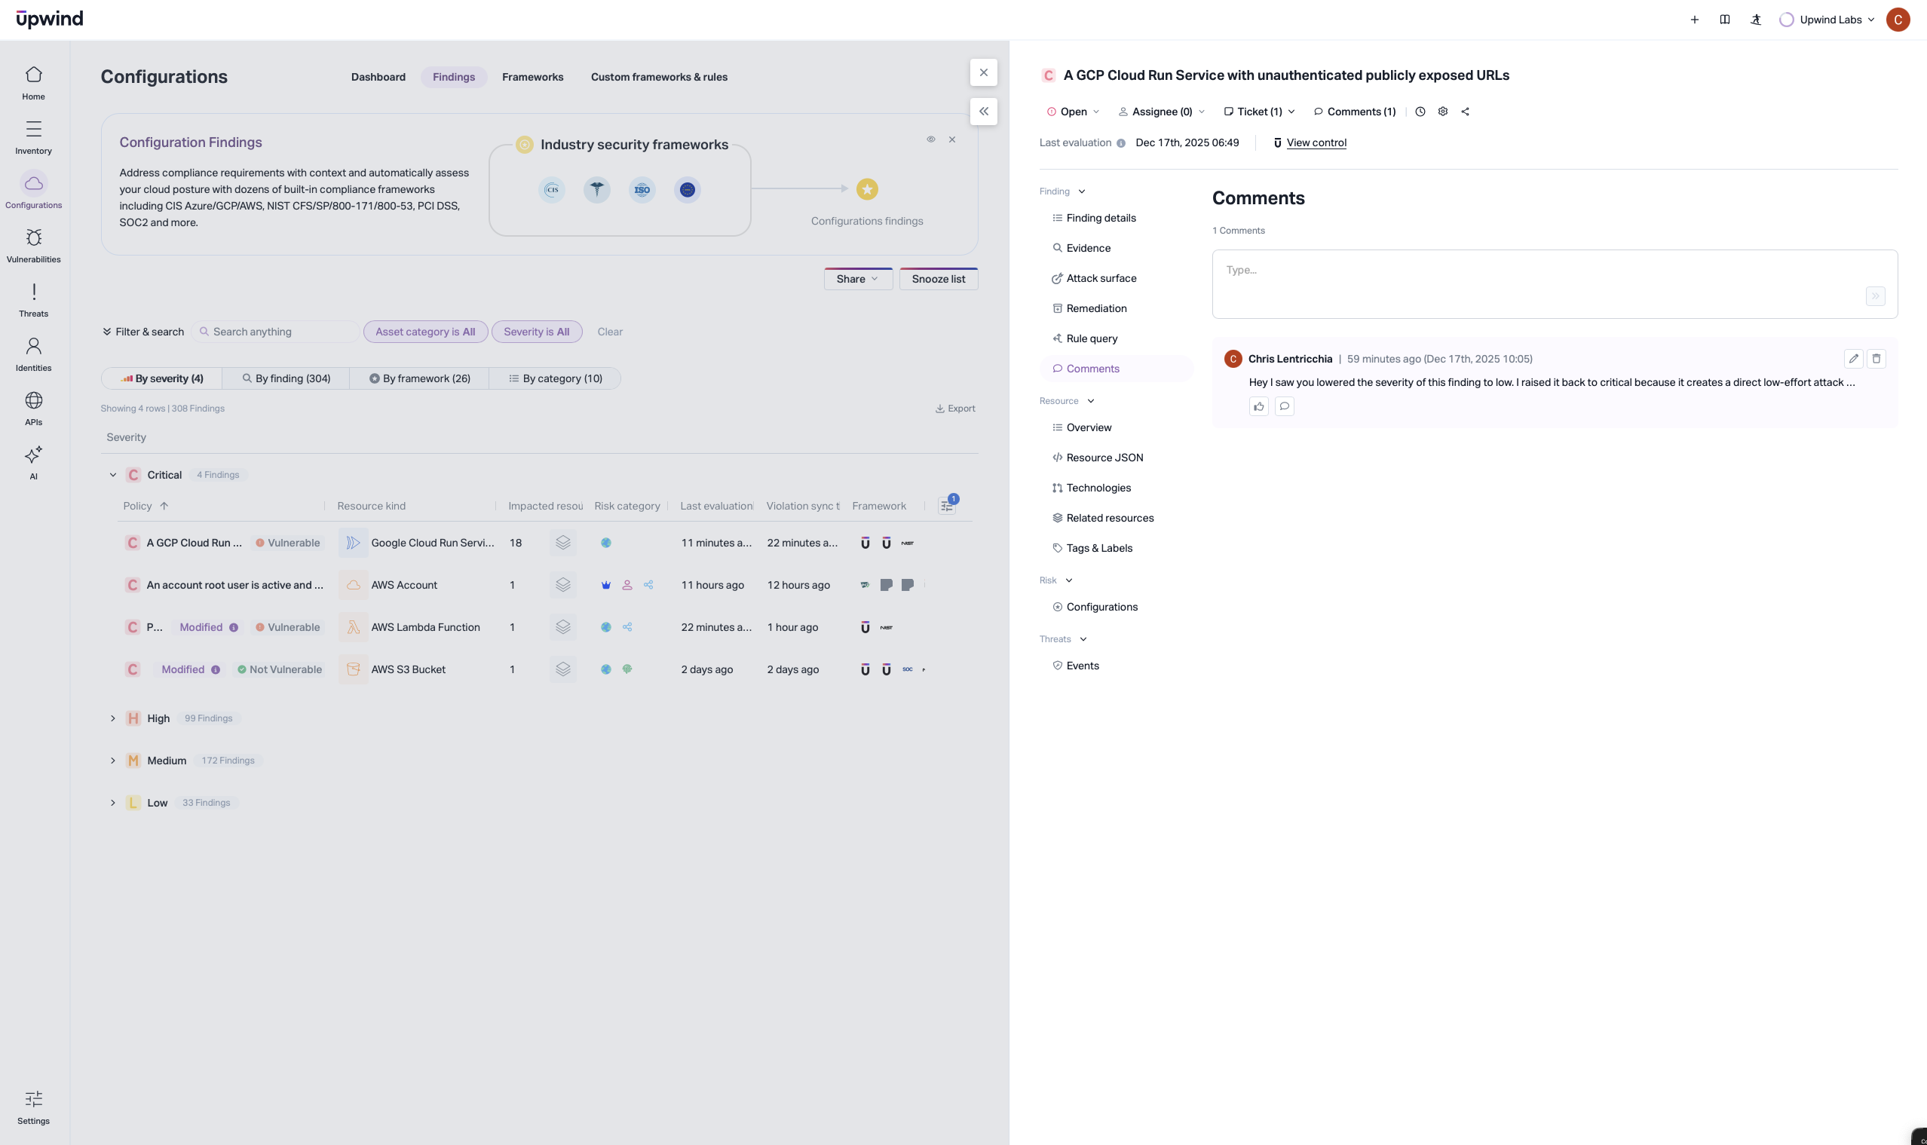Select the By framework (26) tab
The height and width of the screenshot is (1145, 1927).
(419, 379)
